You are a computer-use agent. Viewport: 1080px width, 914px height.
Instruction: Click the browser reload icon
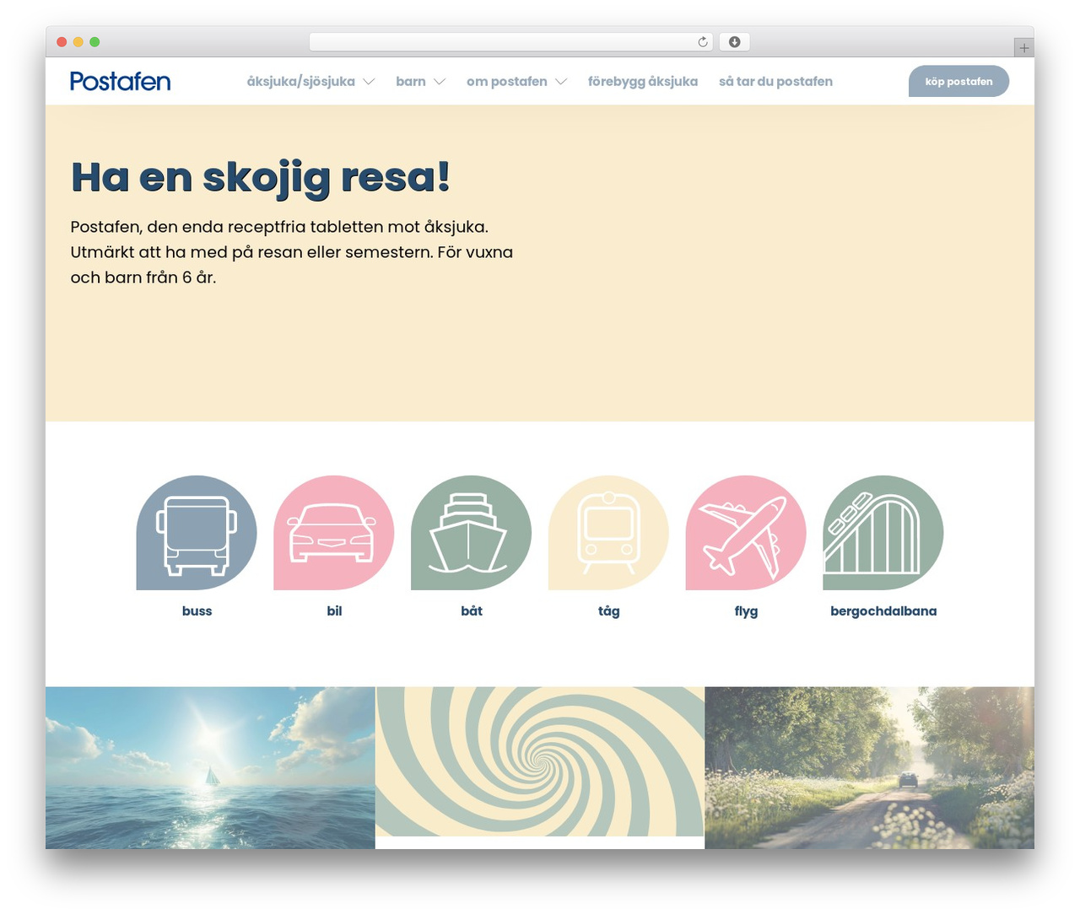[703, 42]
